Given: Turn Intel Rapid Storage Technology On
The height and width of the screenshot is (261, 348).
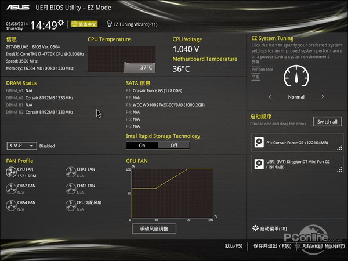Looking at the screenshot, I should point(142,146).
